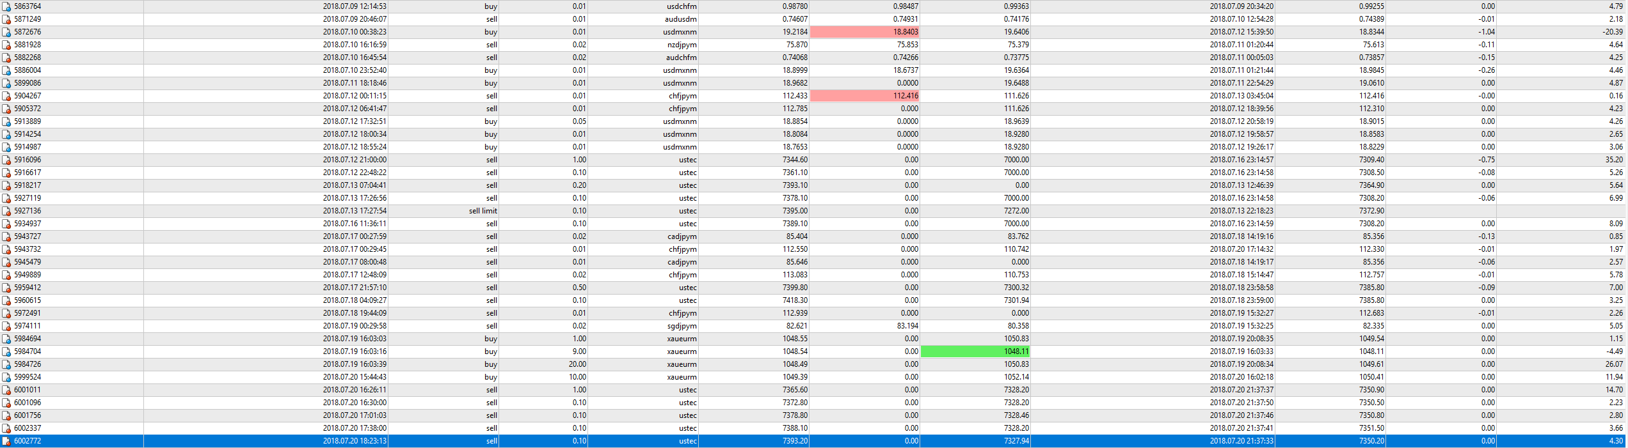Screen dimensions: 1628x448
Task: Select the row icon of order 5882268
Action: coord(6,58)
